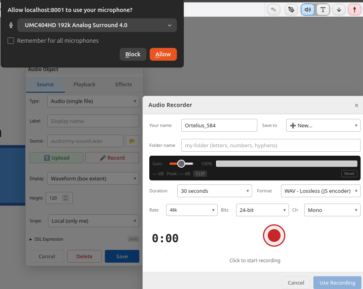Viewport: 363px width, 289px height.
Task: Open the microphone device dropdown
Action: (97, 25)
